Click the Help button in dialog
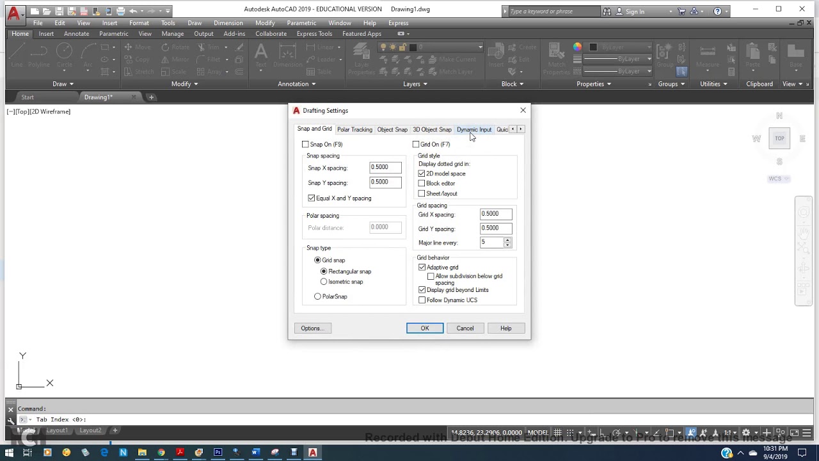819x461 pixels. 506,328
